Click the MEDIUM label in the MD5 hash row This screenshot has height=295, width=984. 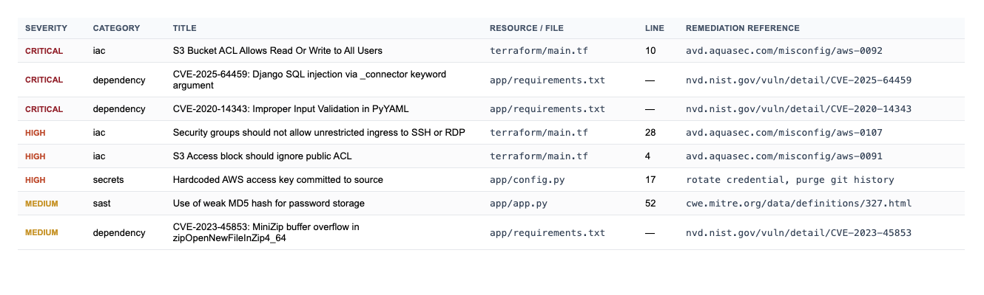tap(41, 204)
